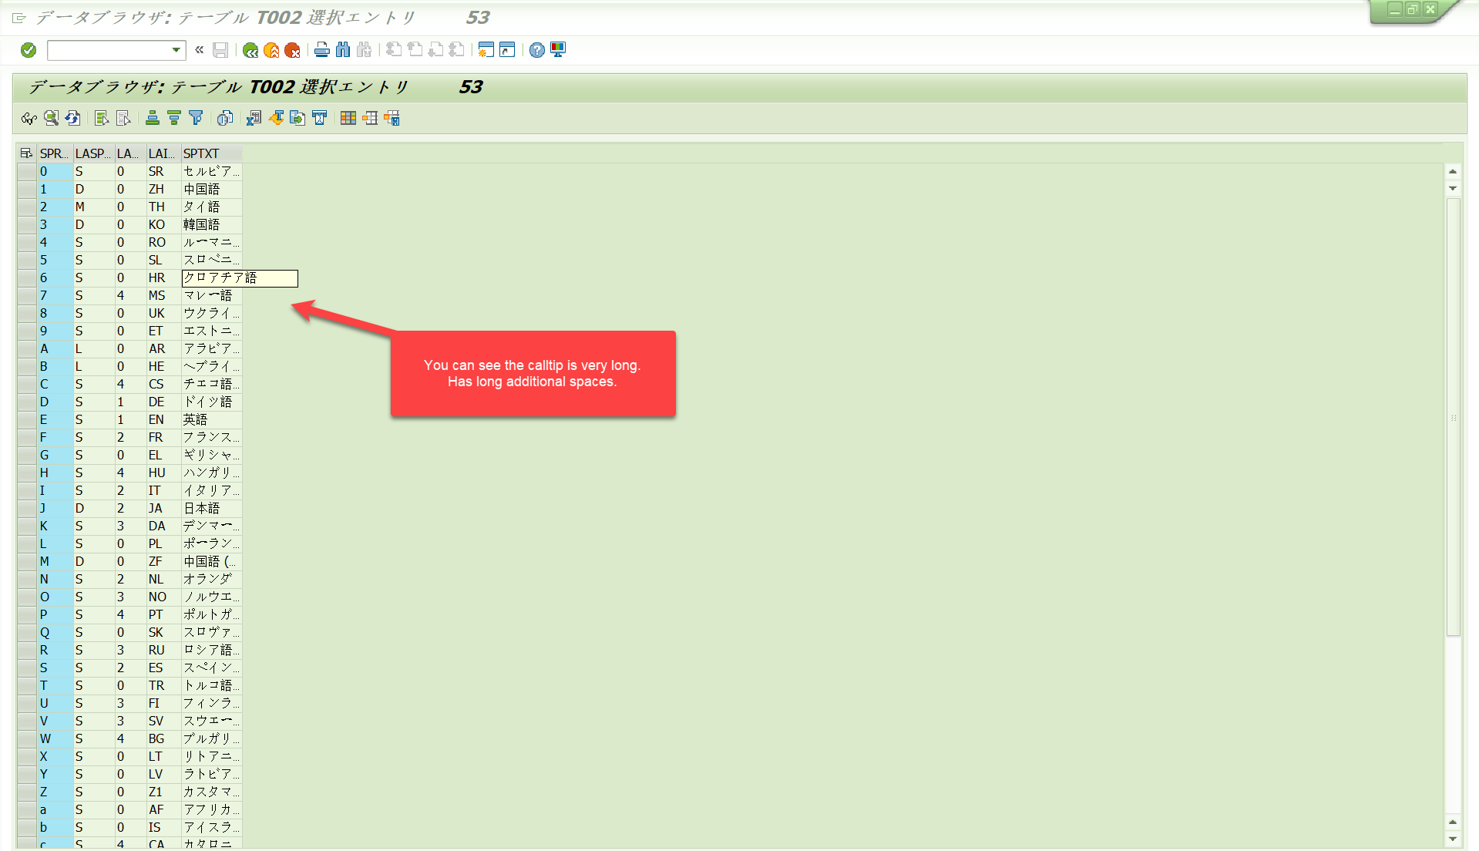1479x851 pixels.
Task: Click the DE language code cell
Action: (163, 402)
